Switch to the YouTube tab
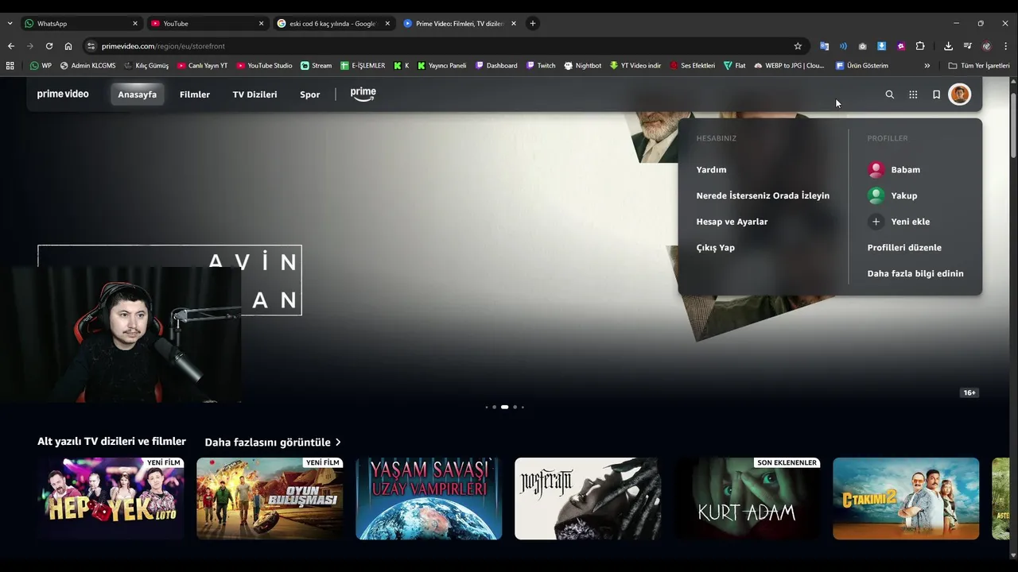 coord(208,24)
